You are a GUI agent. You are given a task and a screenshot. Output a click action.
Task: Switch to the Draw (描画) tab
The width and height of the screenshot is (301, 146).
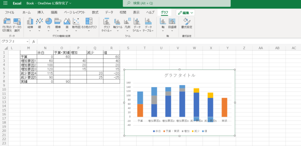(54, 12)
